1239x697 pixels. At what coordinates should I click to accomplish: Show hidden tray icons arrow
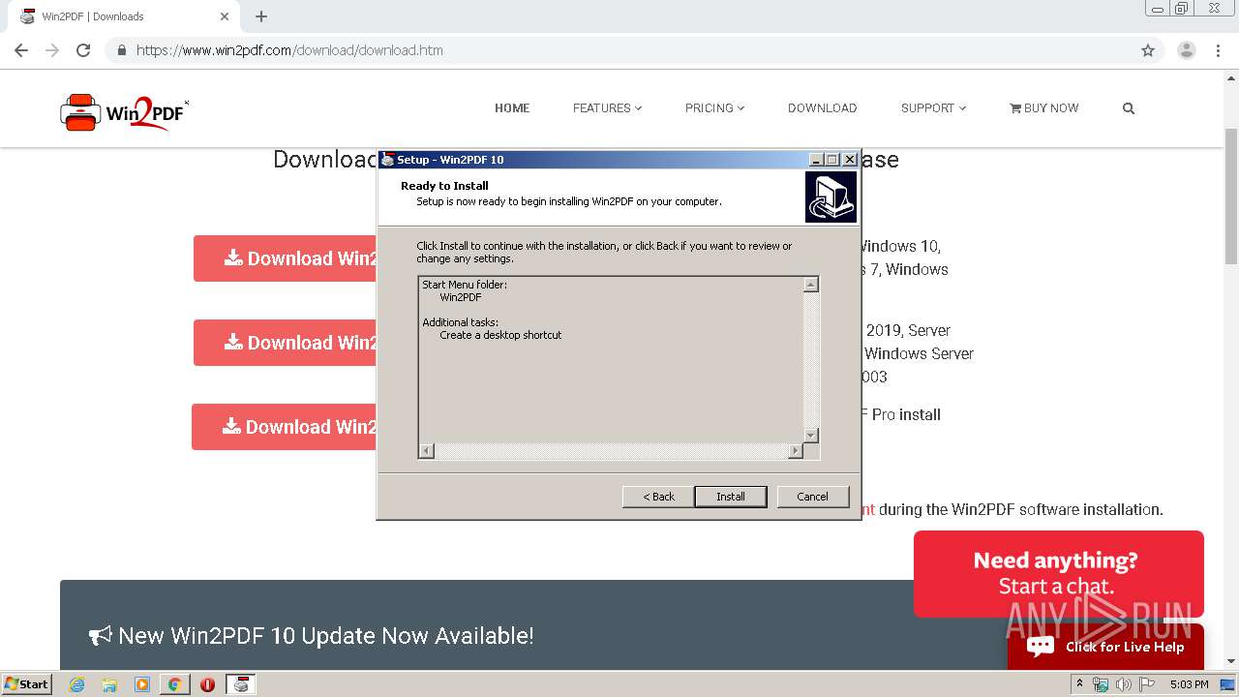click(1080, 684)
